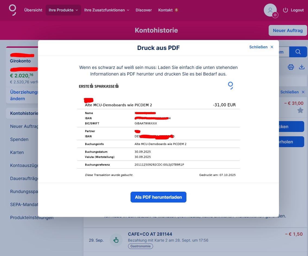Click the settings badge on profile avatar
This screenshot has width=308, height=256.
pyautogui.click(x=275, y=15)
